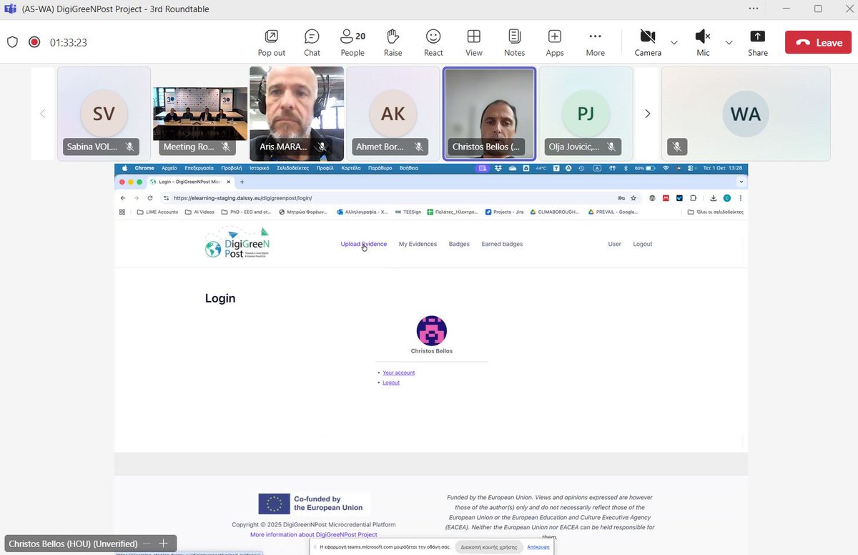Click Chrome extensions puzzle icon
This screenshot has height=555, width=858.
click(x=692, y=198)
